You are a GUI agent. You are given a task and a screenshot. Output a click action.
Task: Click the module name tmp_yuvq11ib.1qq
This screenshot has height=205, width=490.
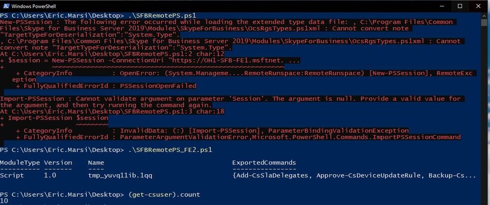coord(120,176)
